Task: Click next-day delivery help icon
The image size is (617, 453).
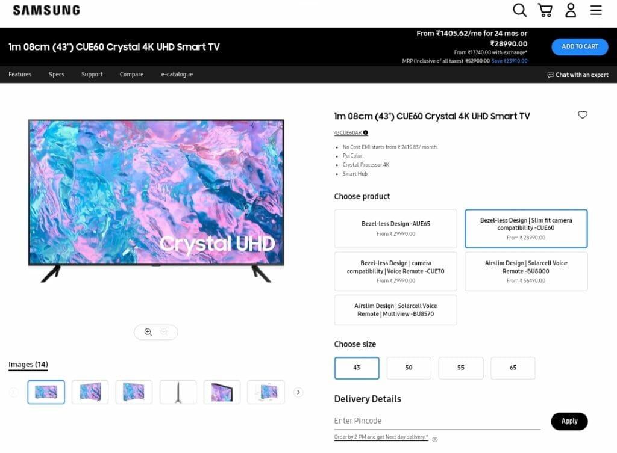Action: point(435,440)
